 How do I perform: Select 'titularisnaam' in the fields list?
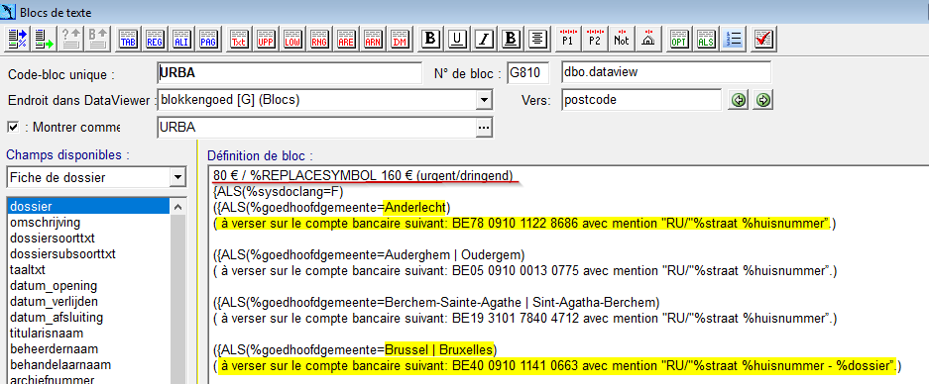[89, 334]
